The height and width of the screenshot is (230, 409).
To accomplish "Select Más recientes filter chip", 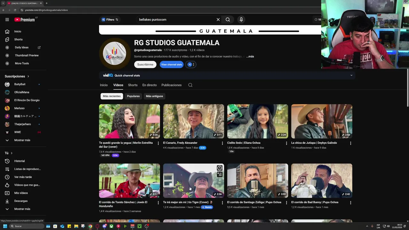I will tap(112, 96).
